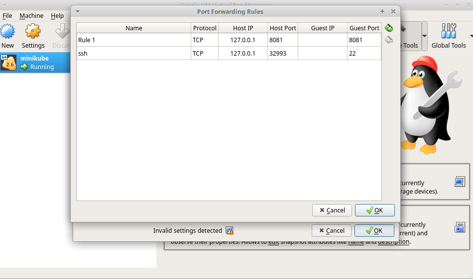Viewport: 473px width, 279px height.
Task: Click the TCP protocol cell of ssh
Action: [x=205, y=53]
